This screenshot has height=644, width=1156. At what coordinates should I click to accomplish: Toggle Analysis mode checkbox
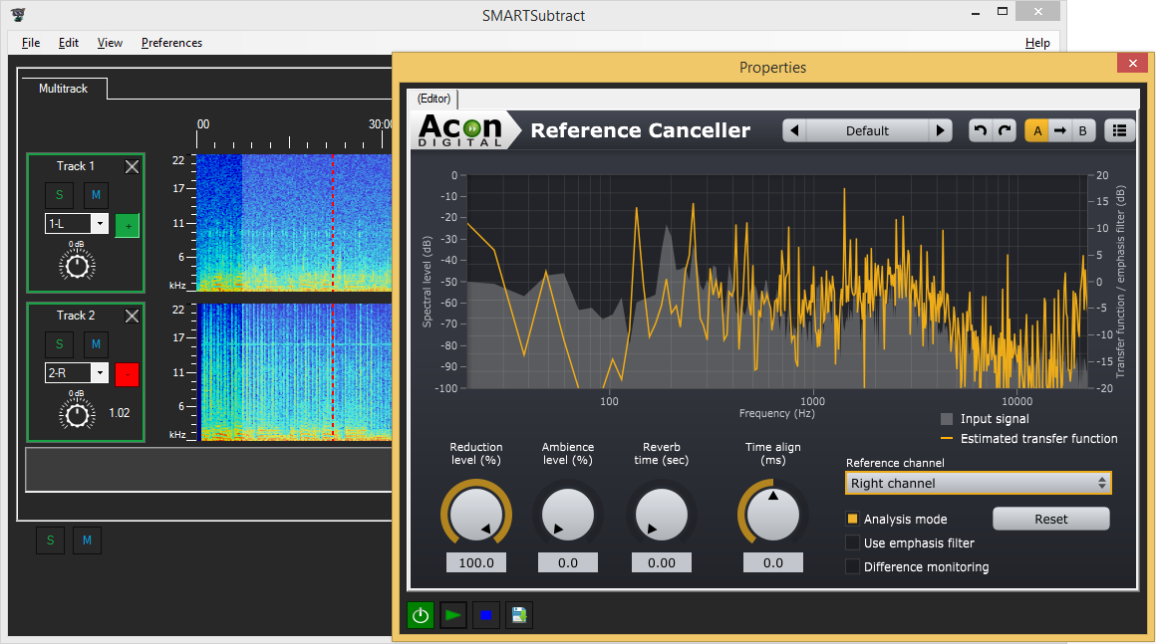pyautogui.click(x=852, y=519)
